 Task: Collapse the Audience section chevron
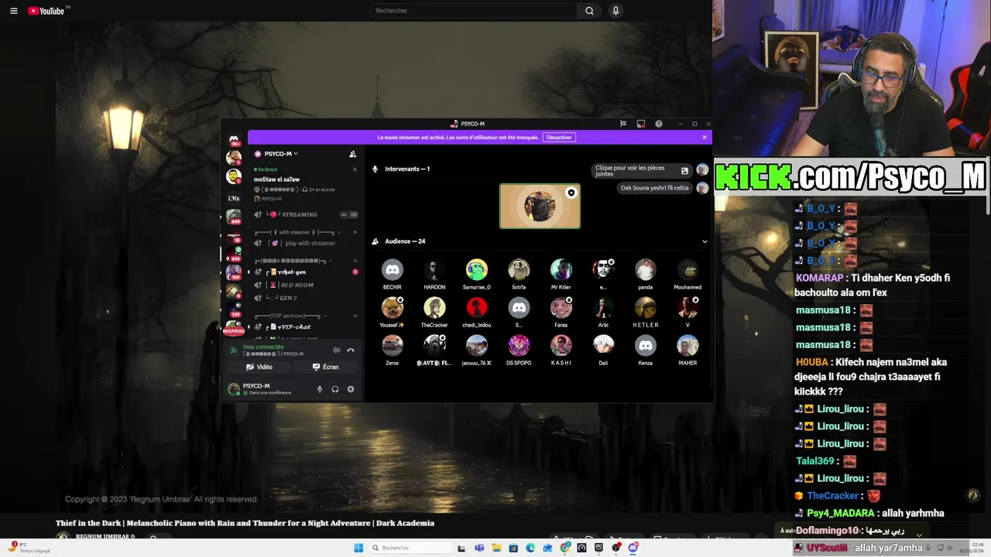(x=705, y=241)
